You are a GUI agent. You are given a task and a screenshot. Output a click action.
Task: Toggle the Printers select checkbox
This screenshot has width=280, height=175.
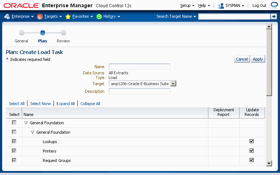coord(14,151)
